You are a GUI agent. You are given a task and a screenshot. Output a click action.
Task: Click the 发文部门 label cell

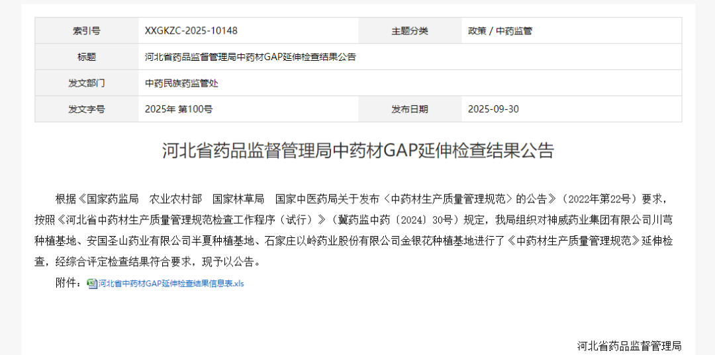click(87, 83)
